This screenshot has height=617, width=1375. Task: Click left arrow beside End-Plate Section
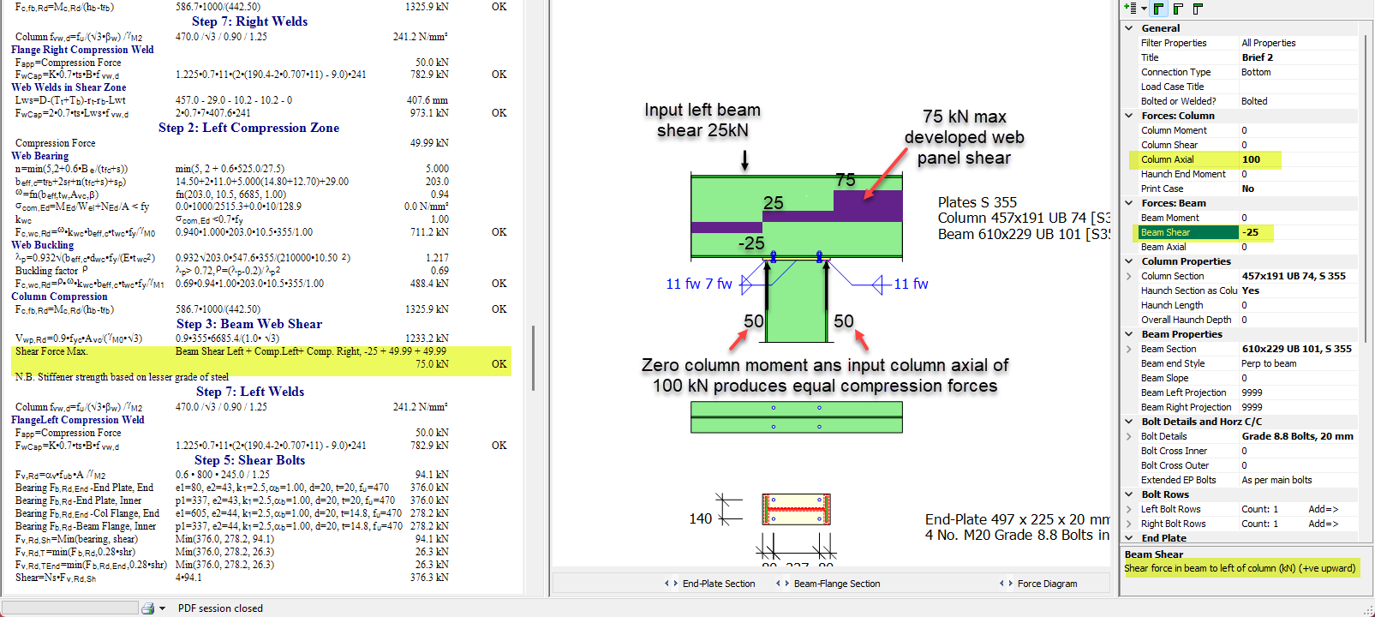667,584
